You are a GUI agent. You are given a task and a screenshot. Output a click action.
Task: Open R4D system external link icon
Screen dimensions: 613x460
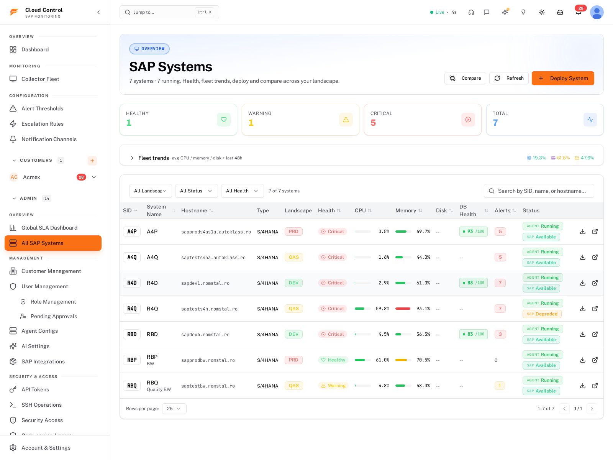coord(595,283)
